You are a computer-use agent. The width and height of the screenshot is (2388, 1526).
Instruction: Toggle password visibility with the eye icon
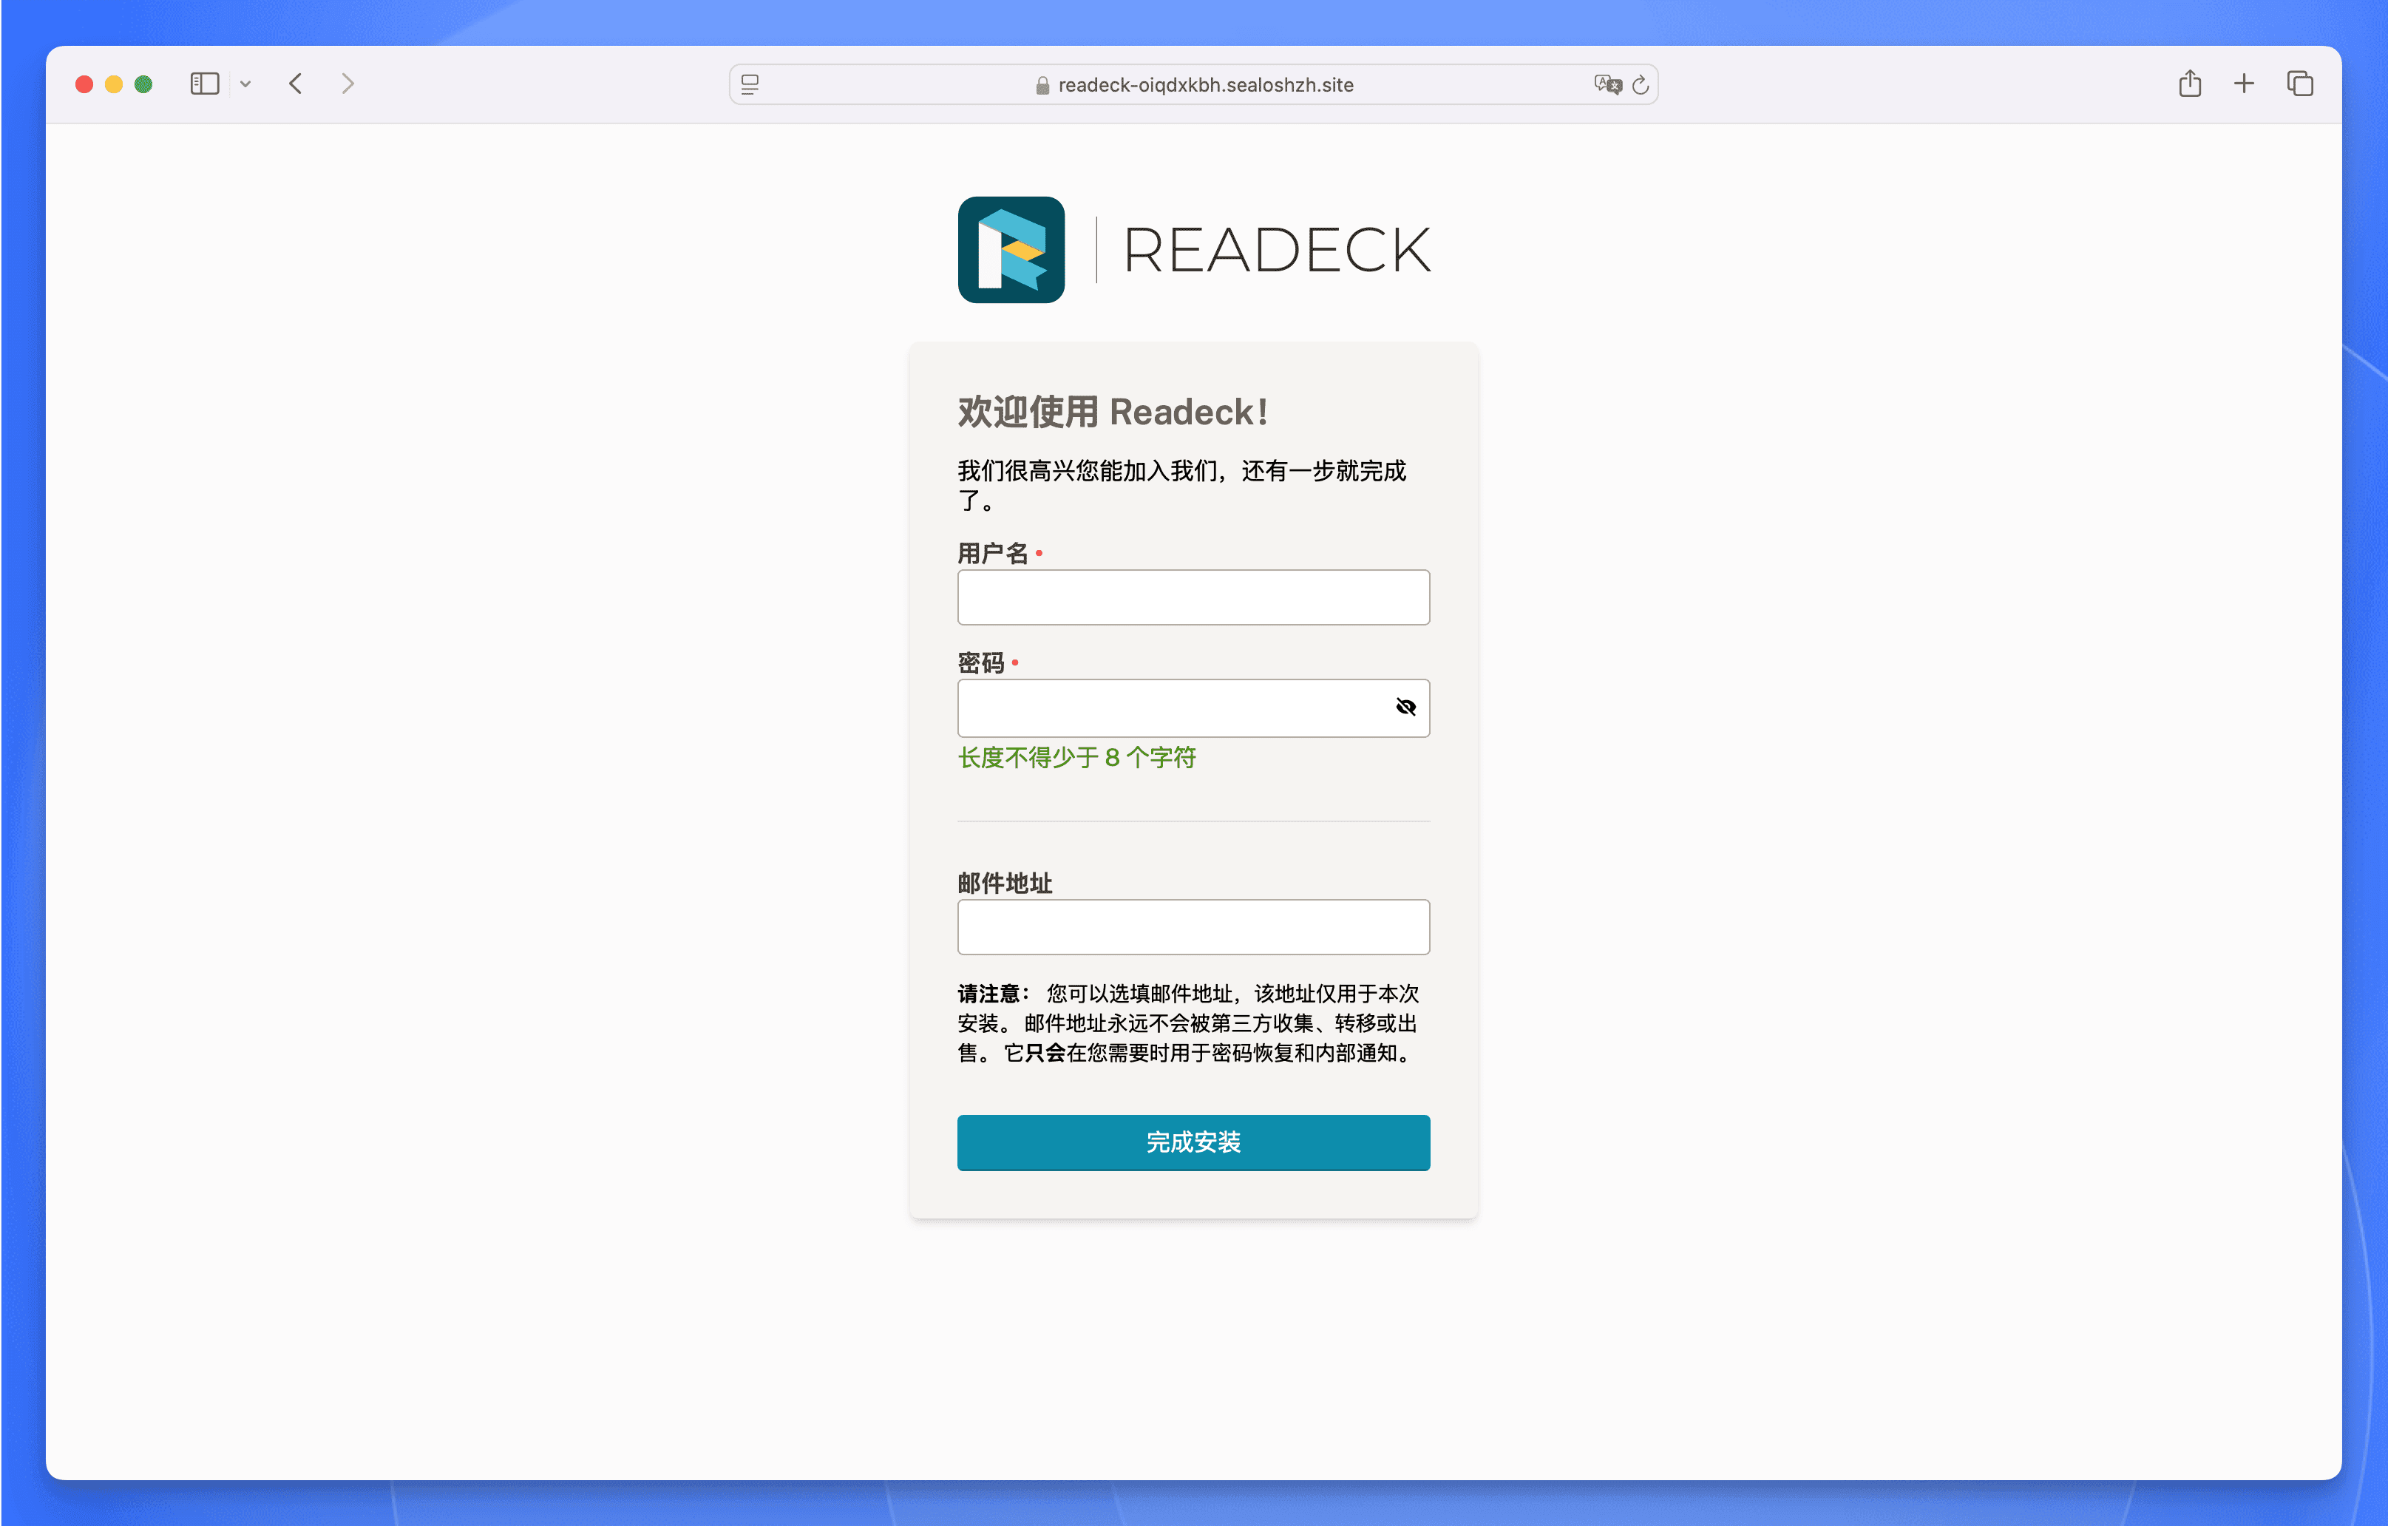pos(1405,707)
